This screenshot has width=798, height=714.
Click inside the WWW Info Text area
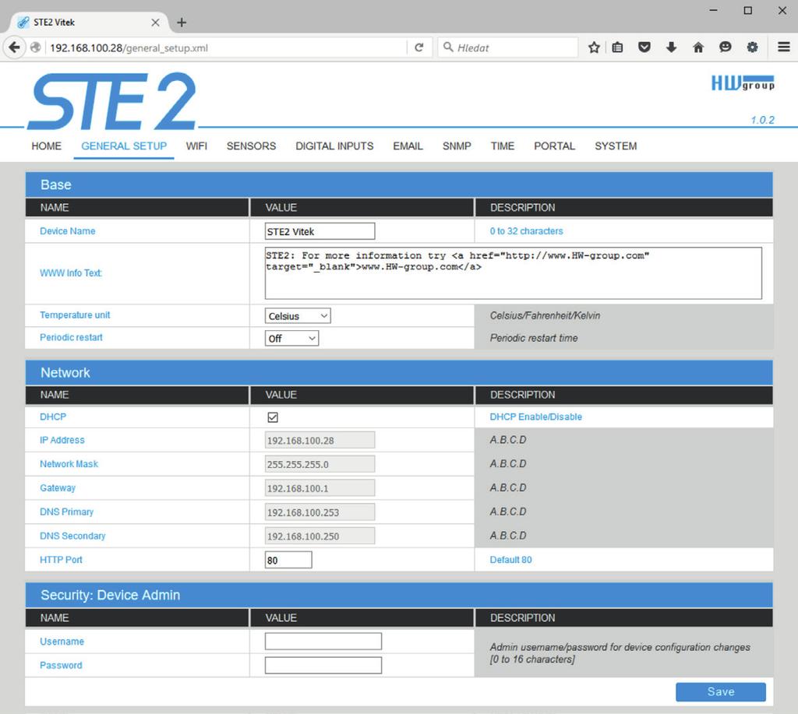pyautogui.click(x=513, y=273)
